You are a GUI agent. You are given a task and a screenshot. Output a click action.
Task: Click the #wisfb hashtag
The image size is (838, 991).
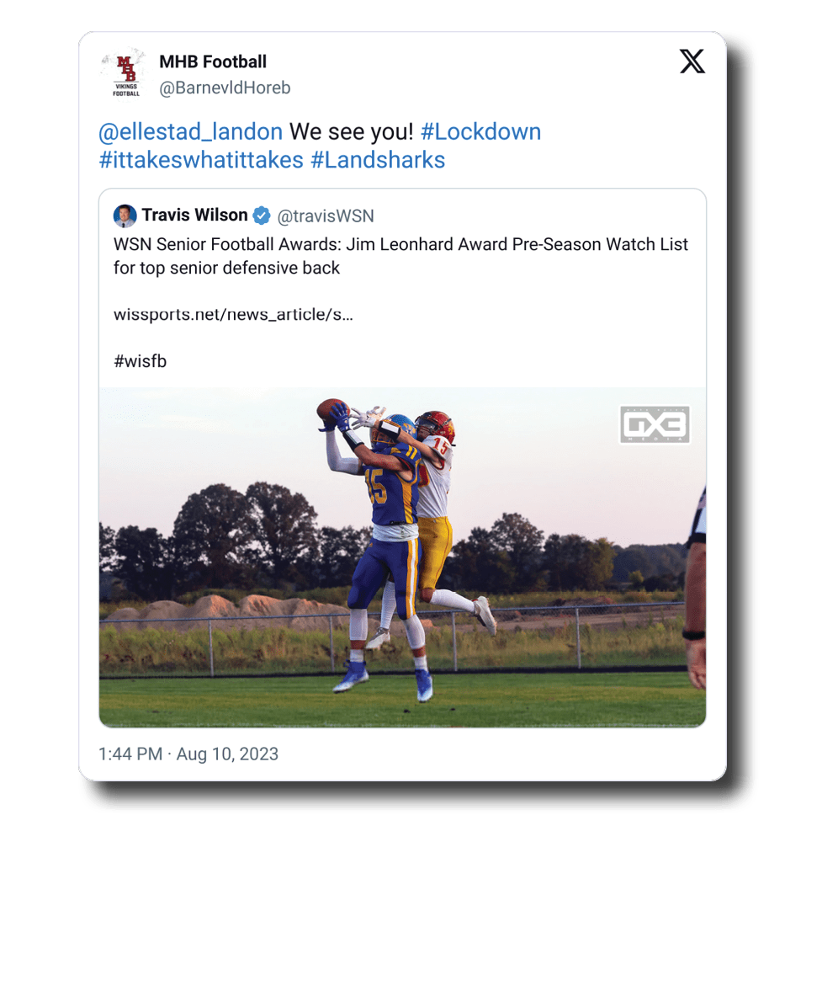pos(140,361)
